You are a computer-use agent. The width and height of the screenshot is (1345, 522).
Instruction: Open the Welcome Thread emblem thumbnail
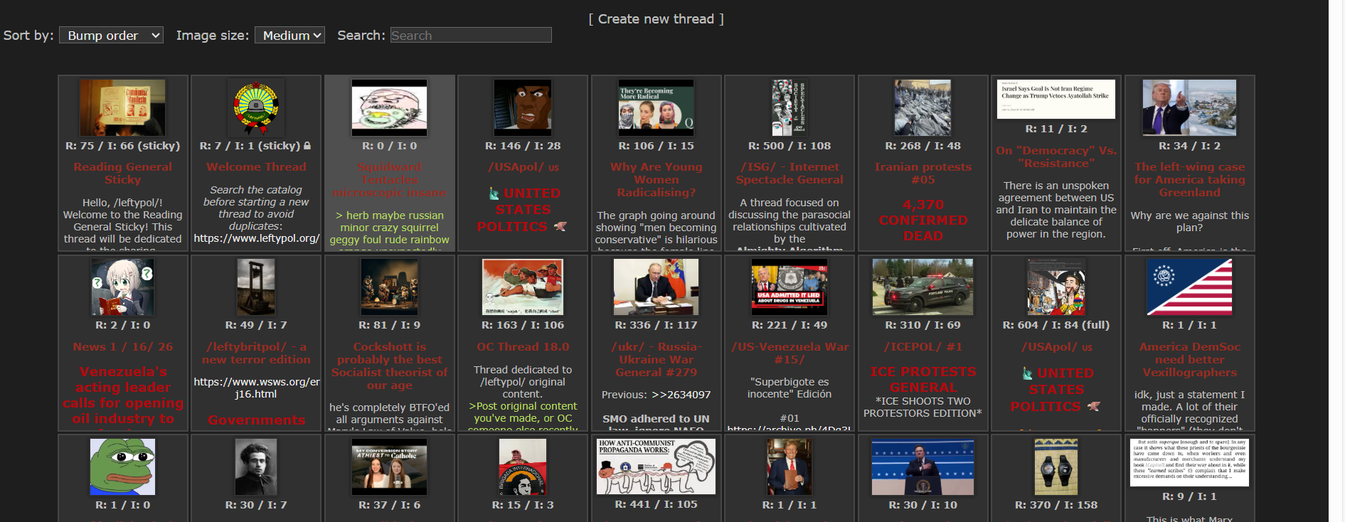click(x=256, y=107)
